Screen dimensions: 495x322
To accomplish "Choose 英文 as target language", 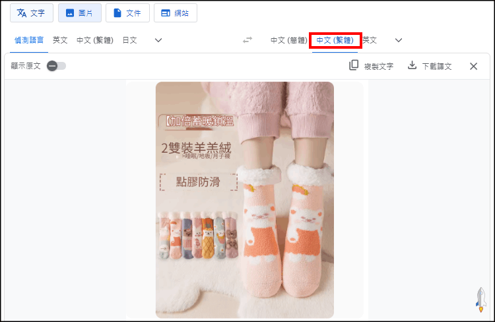I will tap(370, 40).
